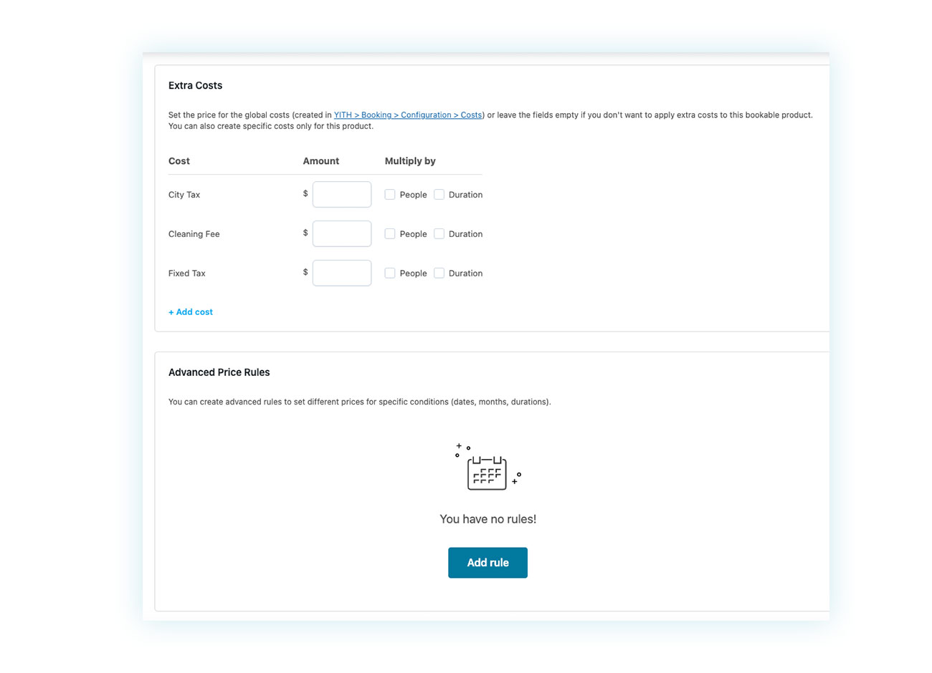Click the + Add cost link

pyautogui.click(x=191, y=312)
